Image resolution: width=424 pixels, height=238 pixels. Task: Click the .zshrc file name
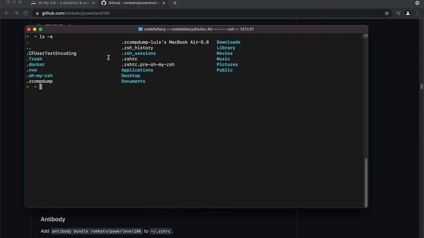coord(129,59)
